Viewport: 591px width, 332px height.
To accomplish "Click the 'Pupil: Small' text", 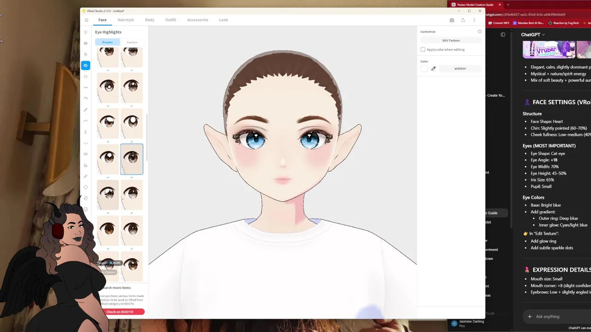I will pyautogui.click(x=541, y=187).
